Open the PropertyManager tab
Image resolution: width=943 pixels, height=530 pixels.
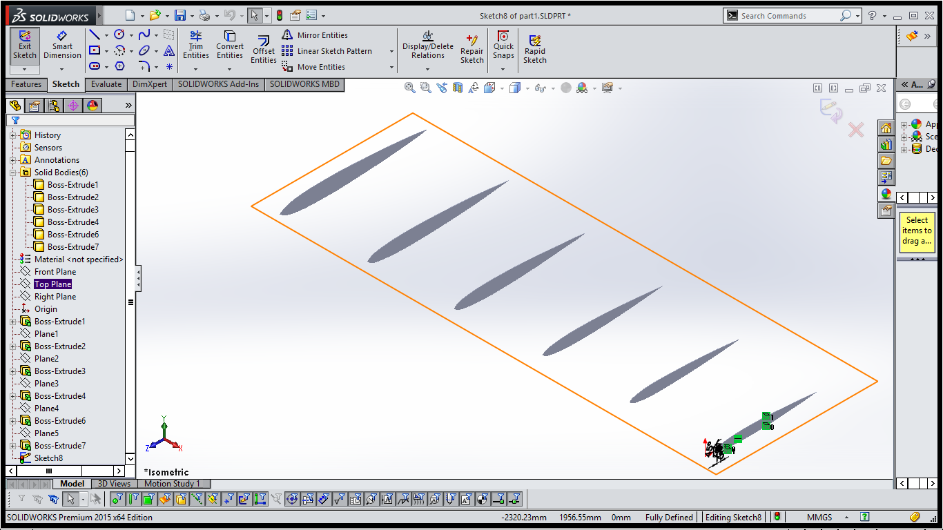coord(35,106)
